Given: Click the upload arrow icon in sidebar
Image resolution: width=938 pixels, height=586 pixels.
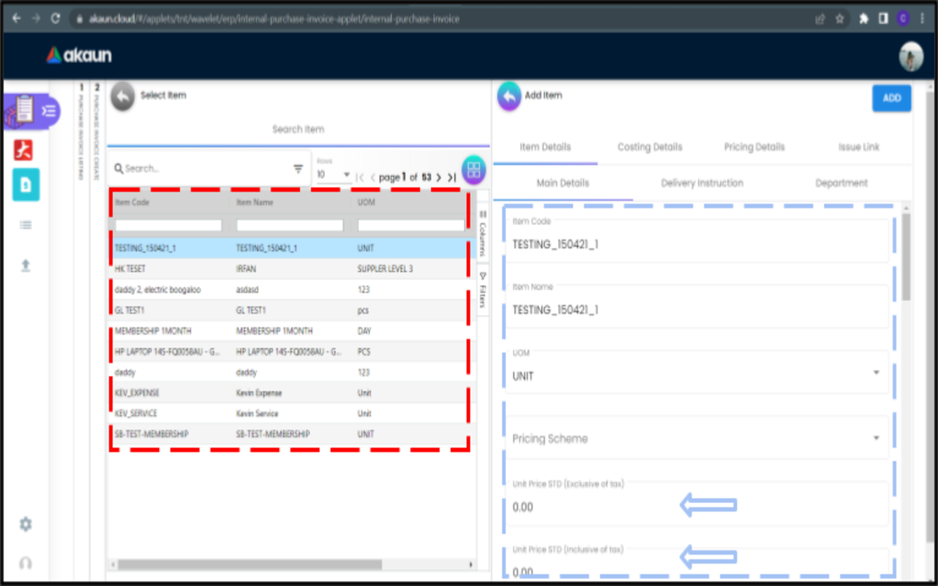Looking at the screenshot, I should click(x=26, y=265).
